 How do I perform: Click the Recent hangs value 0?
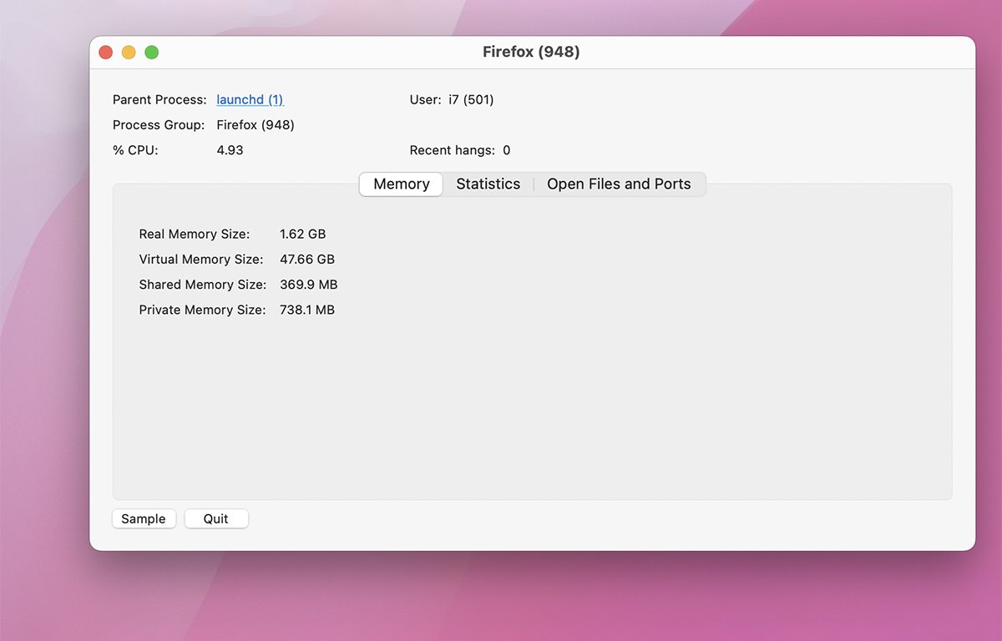click(507, 150)
